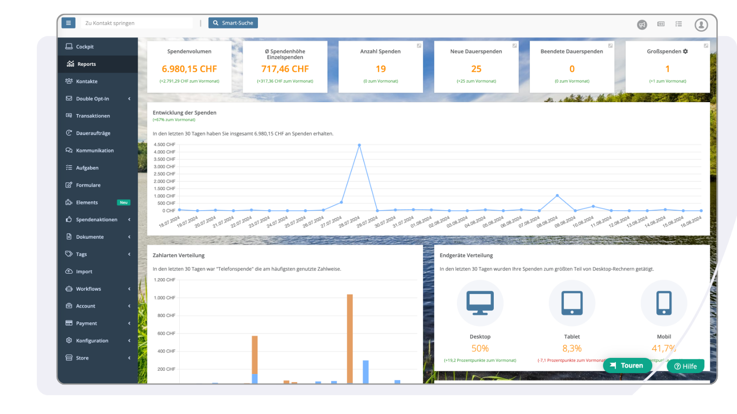Click the megaphone announcements icon in the top bar
The image size is (737, 414).
coord(642,24)
